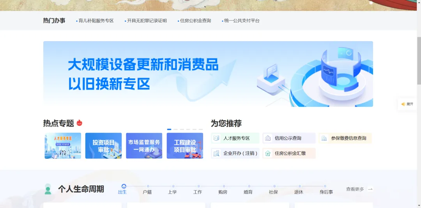Select the last carousel indicator in 热点专题
The height and width of the screenshot is (208, 421).
(201, 129)
